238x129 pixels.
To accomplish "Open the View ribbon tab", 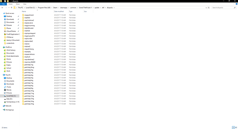I will tap(24, 4).
